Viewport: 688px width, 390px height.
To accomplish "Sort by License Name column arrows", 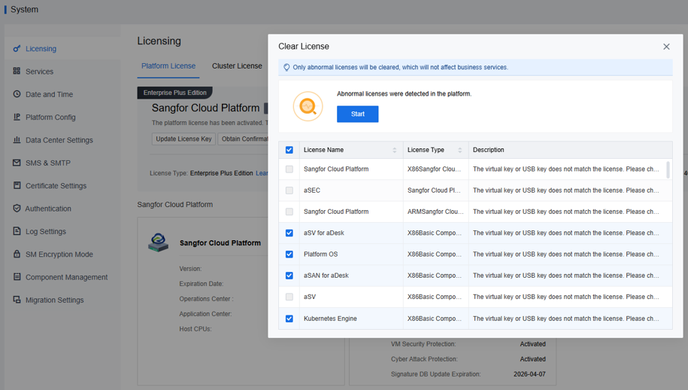I will pyautogui.click(x=395, y=151).
